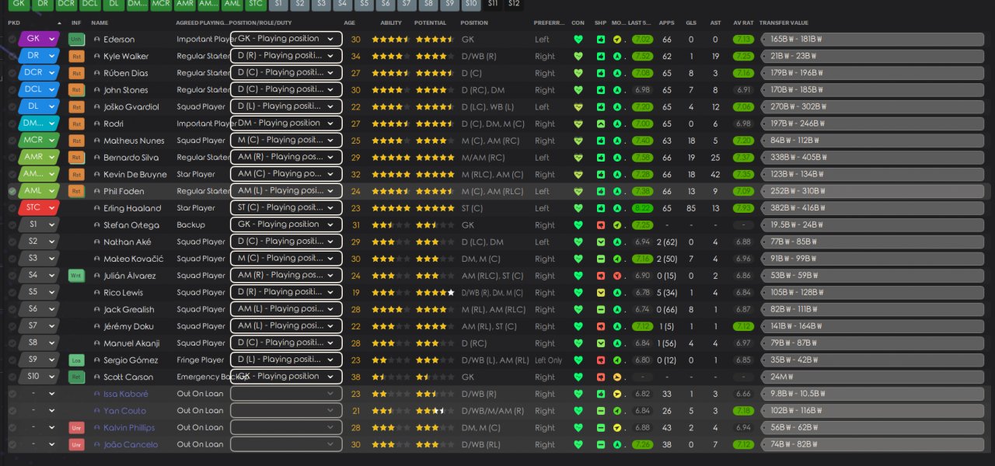Click Scott Carson's Ret status icon

[x=76, y=377]
